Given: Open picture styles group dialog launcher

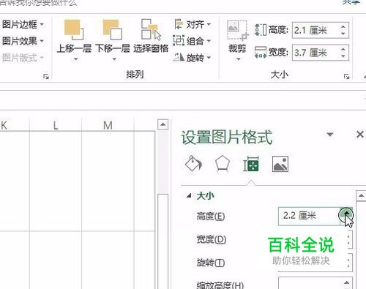Looking at the screenshot, I should click(x=46, y=77).
